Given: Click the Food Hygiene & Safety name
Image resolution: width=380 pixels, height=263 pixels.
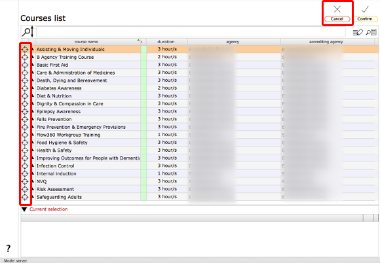Looking at the screenshot, I should [62, 143].
